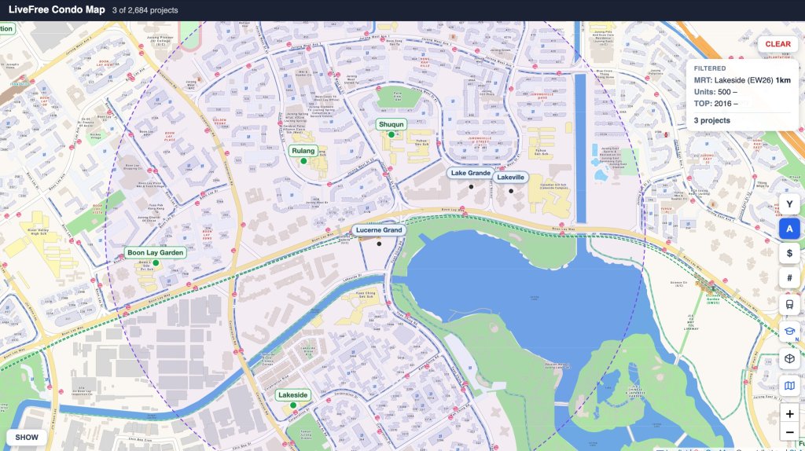Select the Boon Lay Garden school label
Image resolution: width=805 pixels, height=451 pixels.
click(x=155, y=252)
